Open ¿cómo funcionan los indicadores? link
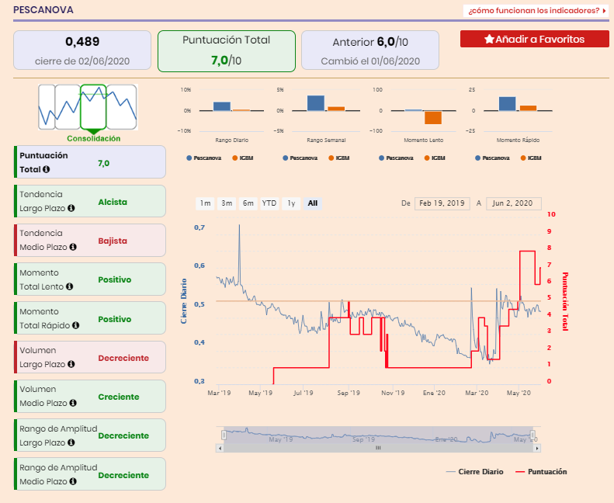Viewport: 614px width, 503px height. tap(536, 11)
